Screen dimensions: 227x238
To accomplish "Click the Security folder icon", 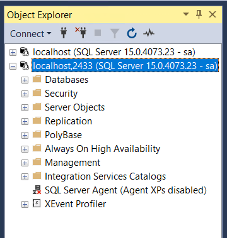I will click(x=37, y=93).
